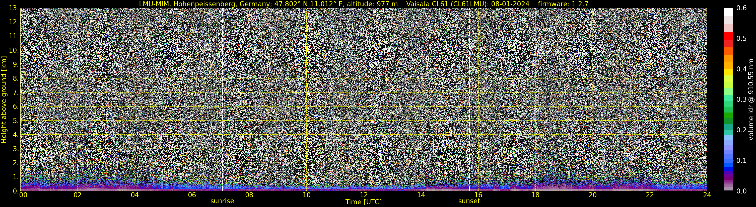
Task: Click the height axis tick label 3
Action: point(15,149)
